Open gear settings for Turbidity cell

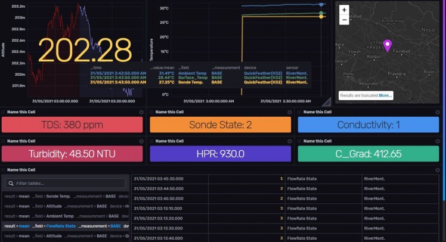tap(141, 141)
